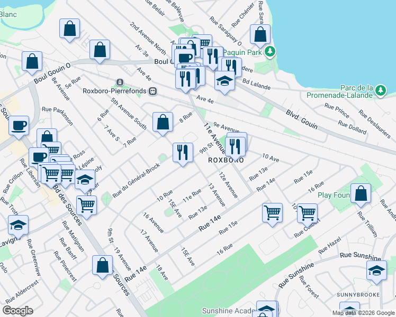Select the Rue Hazel street label
This screenshot has height=317, width=396.
[x=329, y=246]
